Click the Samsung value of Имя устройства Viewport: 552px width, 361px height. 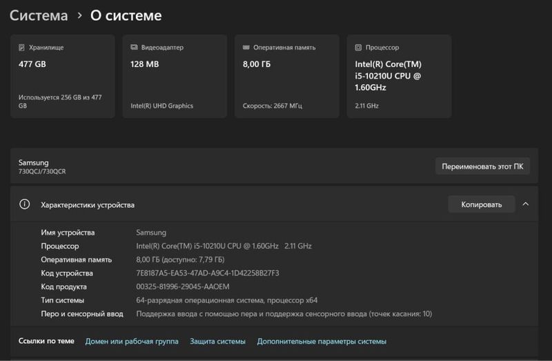click(151, 233)
